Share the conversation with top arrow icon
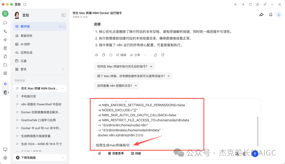Viewport: 285px width, 164px height. [261, 15]
